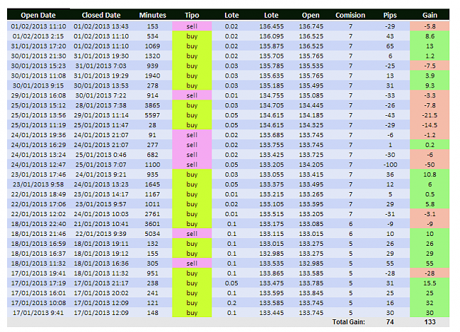The width and height of the screenshot is (460, 332).
Task: Click the Gain column header
Action: tap(430, 14)
